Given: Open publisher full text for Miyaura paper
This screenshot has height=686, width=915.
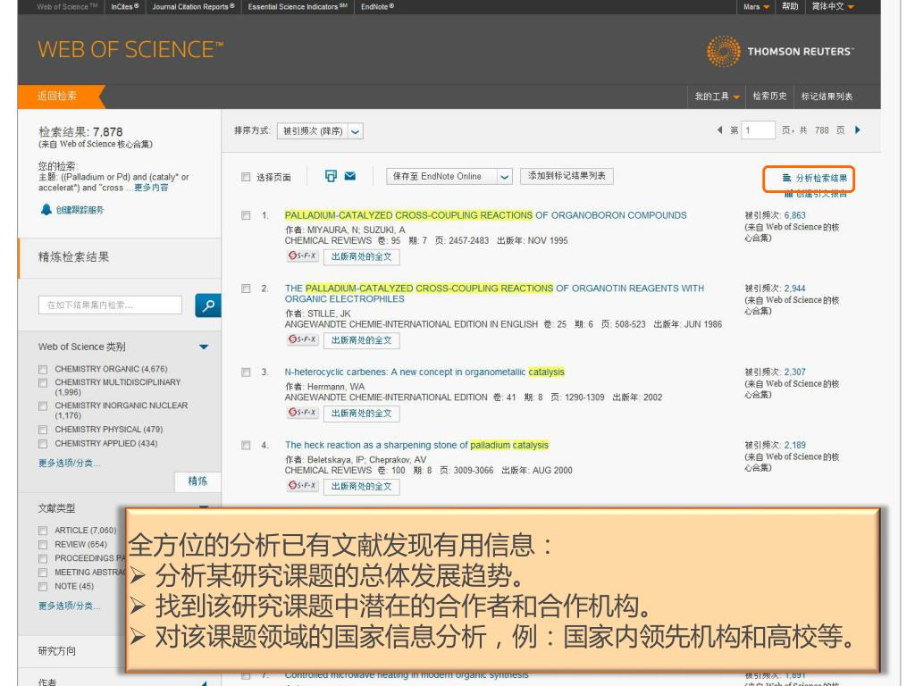Looking at the screenshot, I should 361,256.
